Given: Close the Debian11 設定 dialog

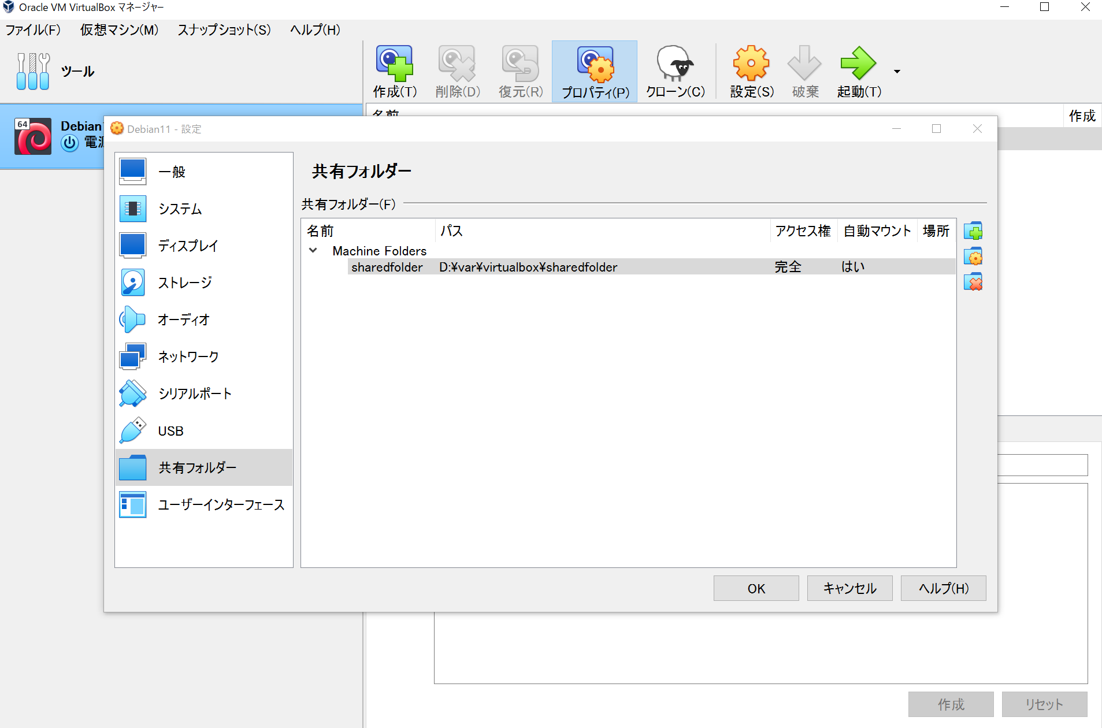Looking at the screenshot, I should (x=977, y=129).
